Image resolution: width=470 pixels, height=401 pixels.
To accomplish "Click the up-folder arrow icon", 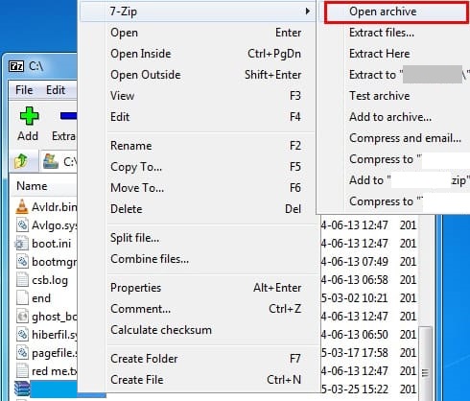I will pyautogui.click(x=21, y=161).
